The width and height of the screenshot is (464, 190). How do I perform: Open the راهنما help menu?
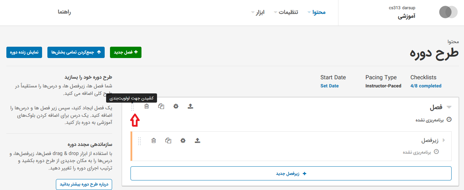(65, 12)
